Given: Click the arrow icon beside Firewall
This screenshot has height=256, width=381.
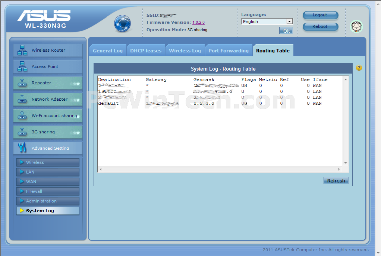Looking at the screenshot, I should (x=22, y=191).
